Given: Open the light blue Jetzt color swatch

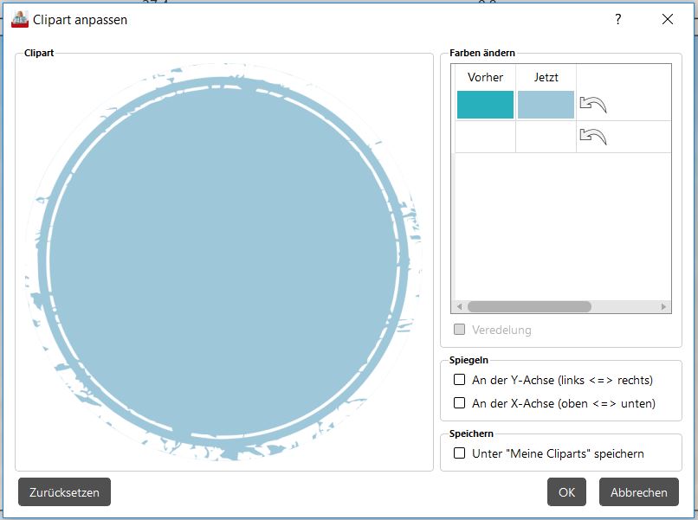Looking at the screenshot, I should [546, 105].
